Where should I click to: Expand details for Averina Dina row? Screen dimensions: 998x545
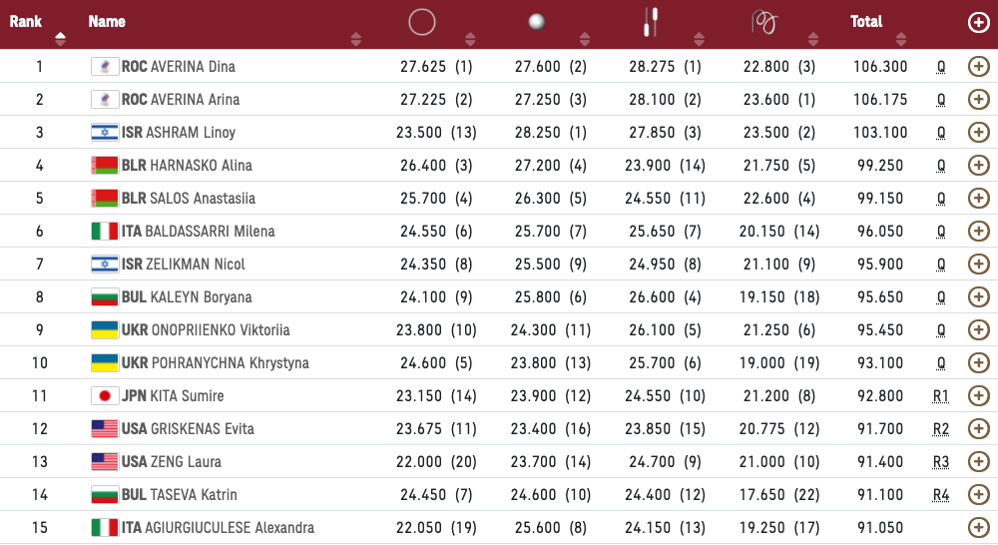(978, 67)
